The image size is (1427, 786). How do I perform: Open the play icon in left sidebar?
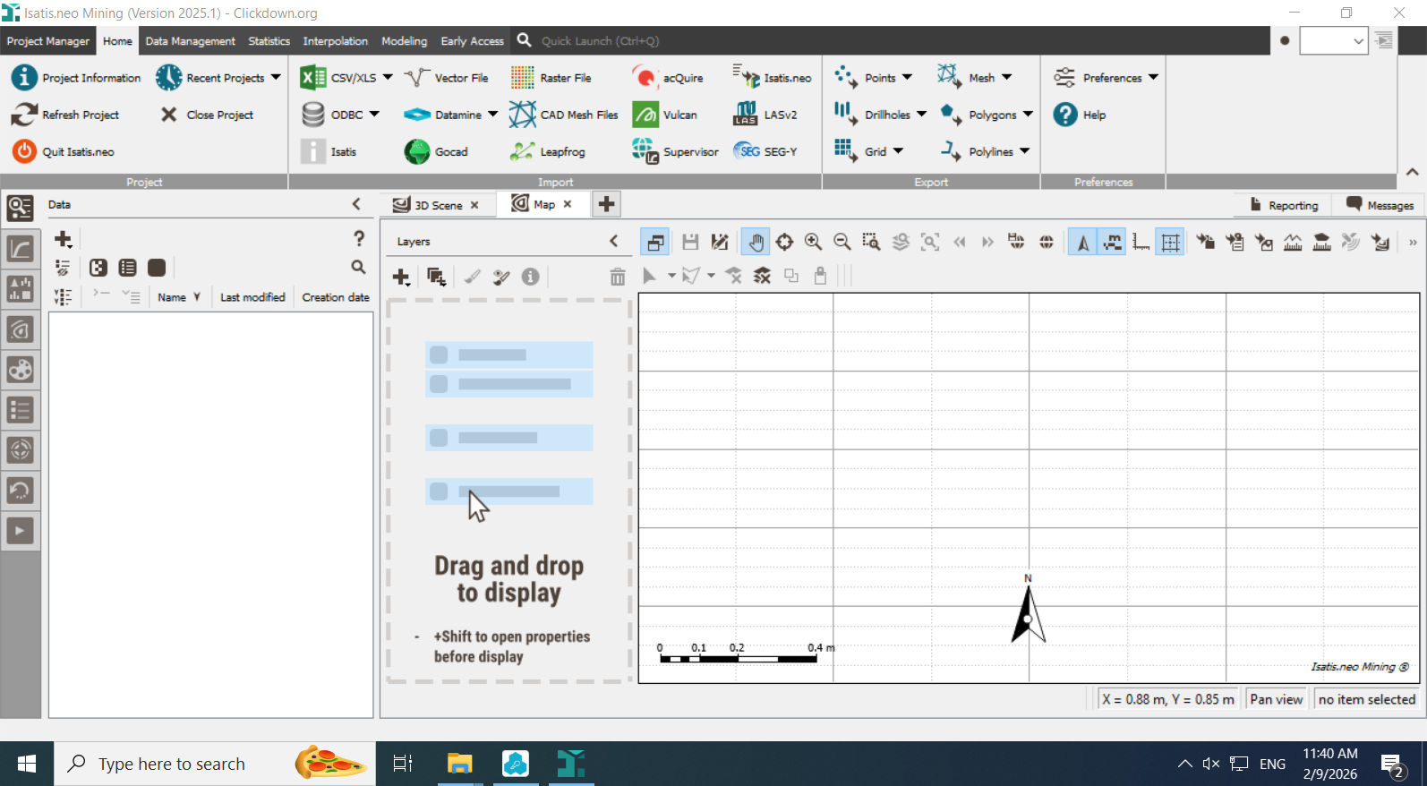(x=20, y=531)
